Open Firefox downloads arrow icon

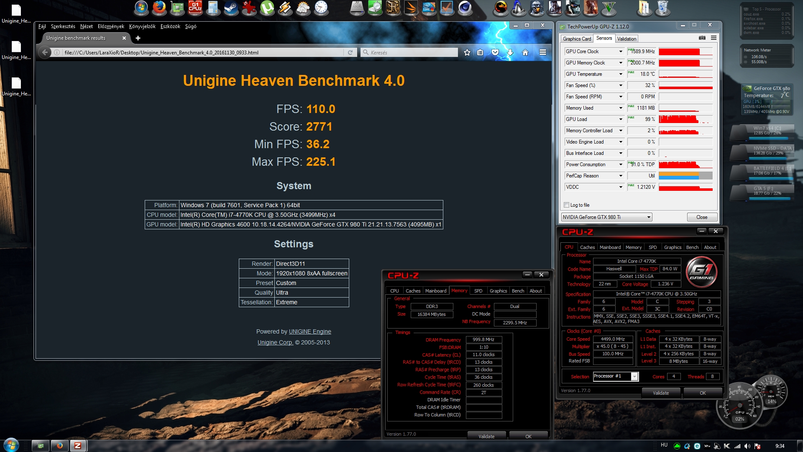coord(510,52)
